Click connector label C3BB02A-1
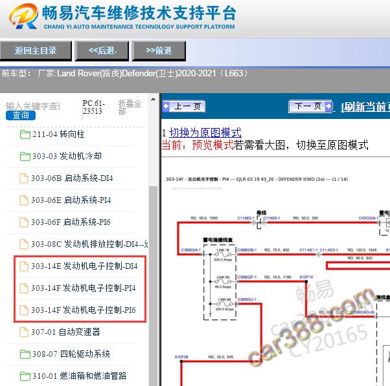Viewport: 390px width, 386px height. point(191,250)
